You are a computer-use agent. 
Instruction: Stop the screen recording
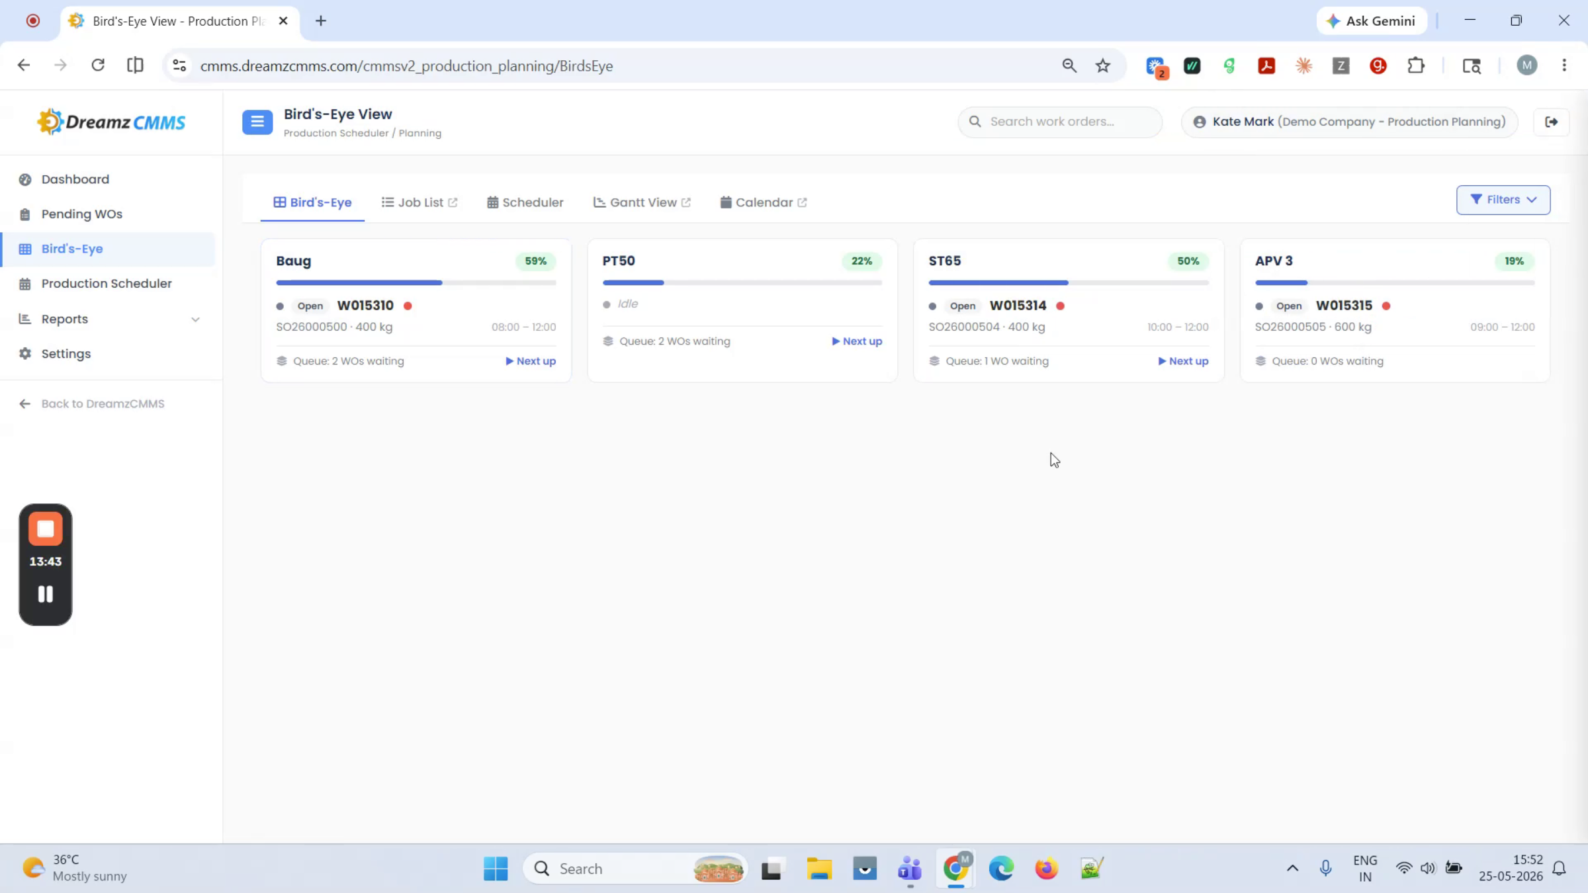pyautogui.click(x=45, y=529)
